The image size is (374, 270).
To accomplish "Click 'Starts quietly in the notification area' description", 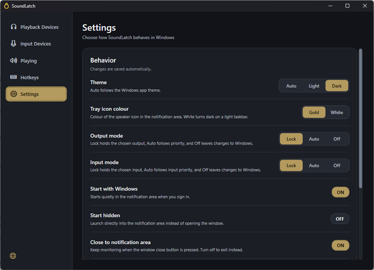I will [x=140, y=197].
